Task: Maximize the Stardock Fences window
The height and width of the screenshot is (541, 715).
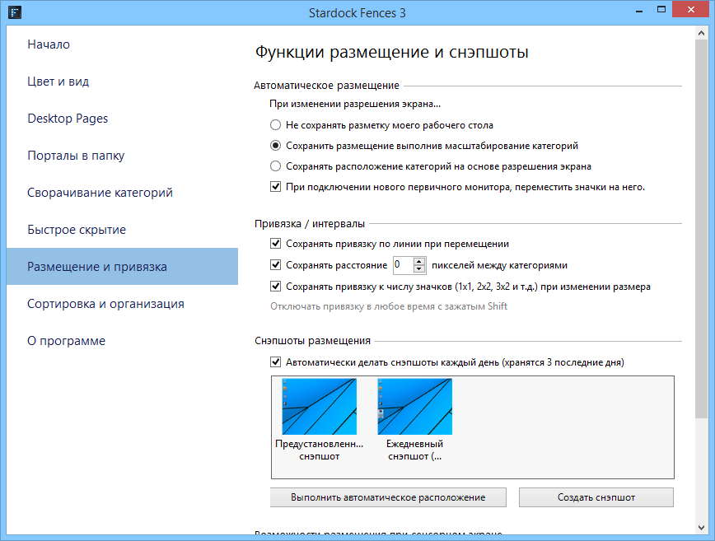Action: pyautogui.click(x=661, y=11)
